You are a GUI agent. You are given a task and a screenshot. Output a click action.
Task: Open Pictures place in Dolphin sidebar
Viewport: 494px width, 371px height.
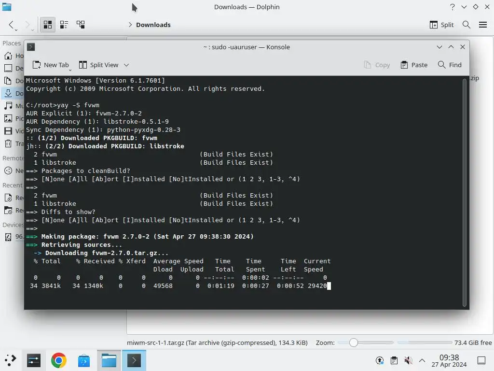click(x=14, y=118)
